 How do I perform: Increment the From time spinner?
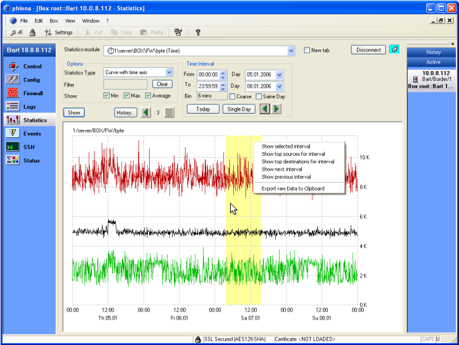tap(223, 73)
